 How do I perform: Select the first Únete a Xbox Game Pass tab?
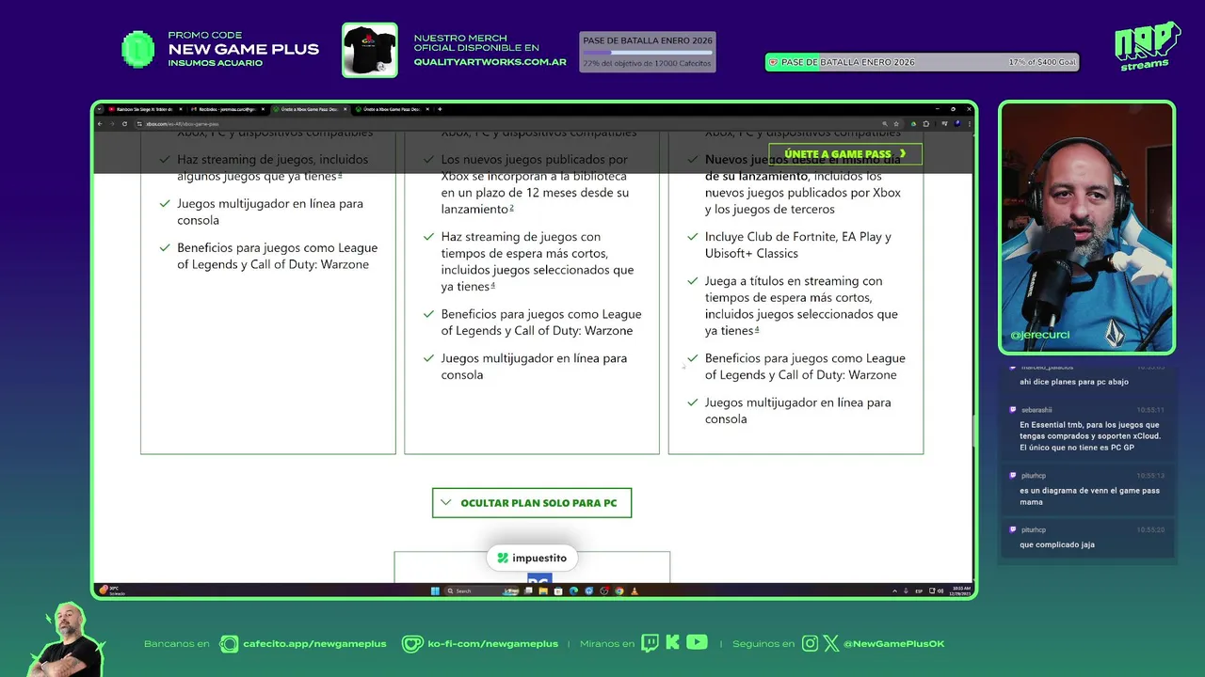click(x=311, y=109)
